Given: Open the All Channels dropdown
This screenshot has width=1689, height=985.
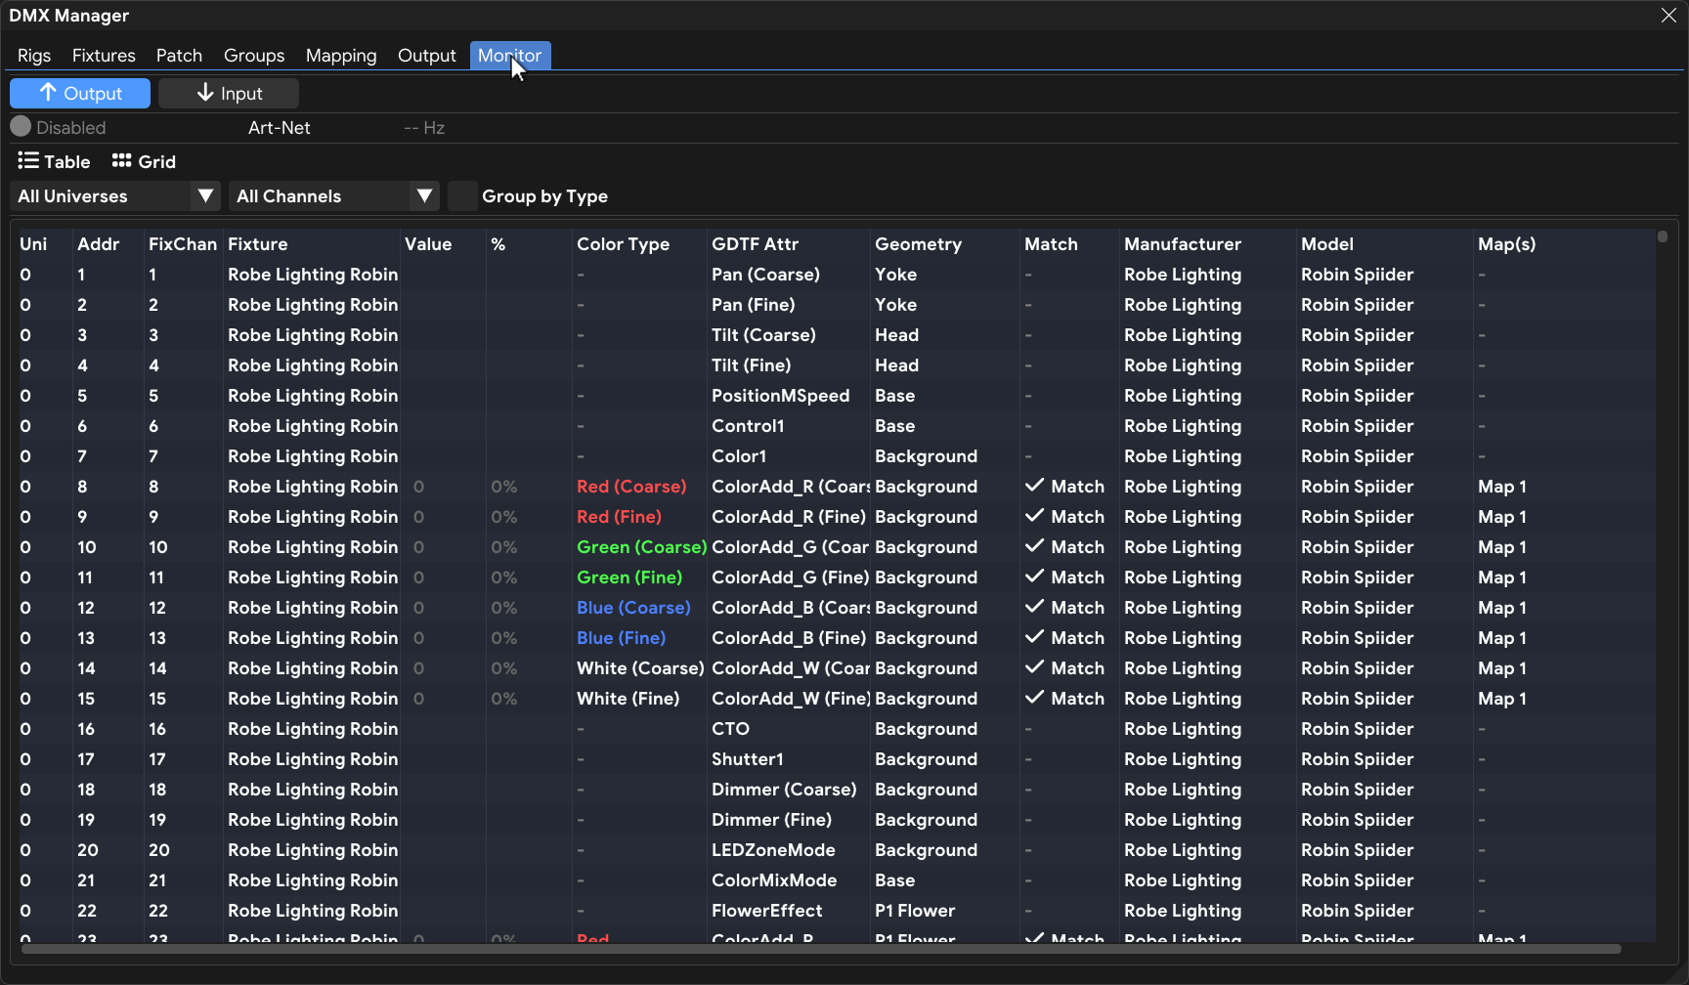Looking at the screenshot, I should point(334,196).
